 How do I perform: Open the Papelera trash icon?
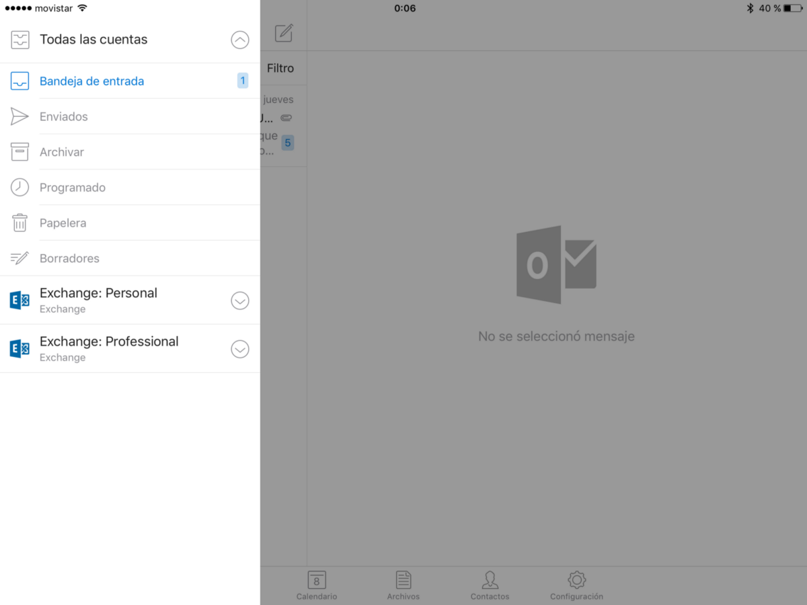[20, 223]
